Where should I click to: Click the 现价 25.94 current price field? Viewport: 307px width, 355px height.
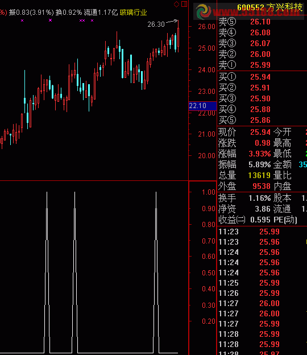coord(244,132)
